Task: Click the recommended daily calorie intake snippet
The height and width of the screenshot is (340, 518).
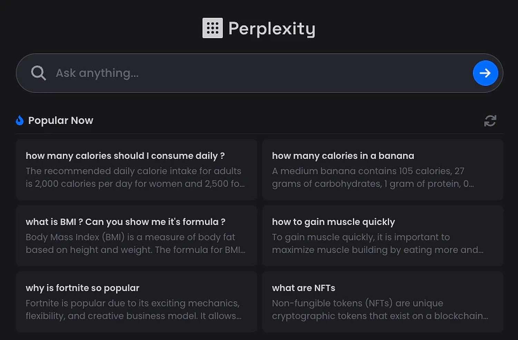Action: point(135,177)
